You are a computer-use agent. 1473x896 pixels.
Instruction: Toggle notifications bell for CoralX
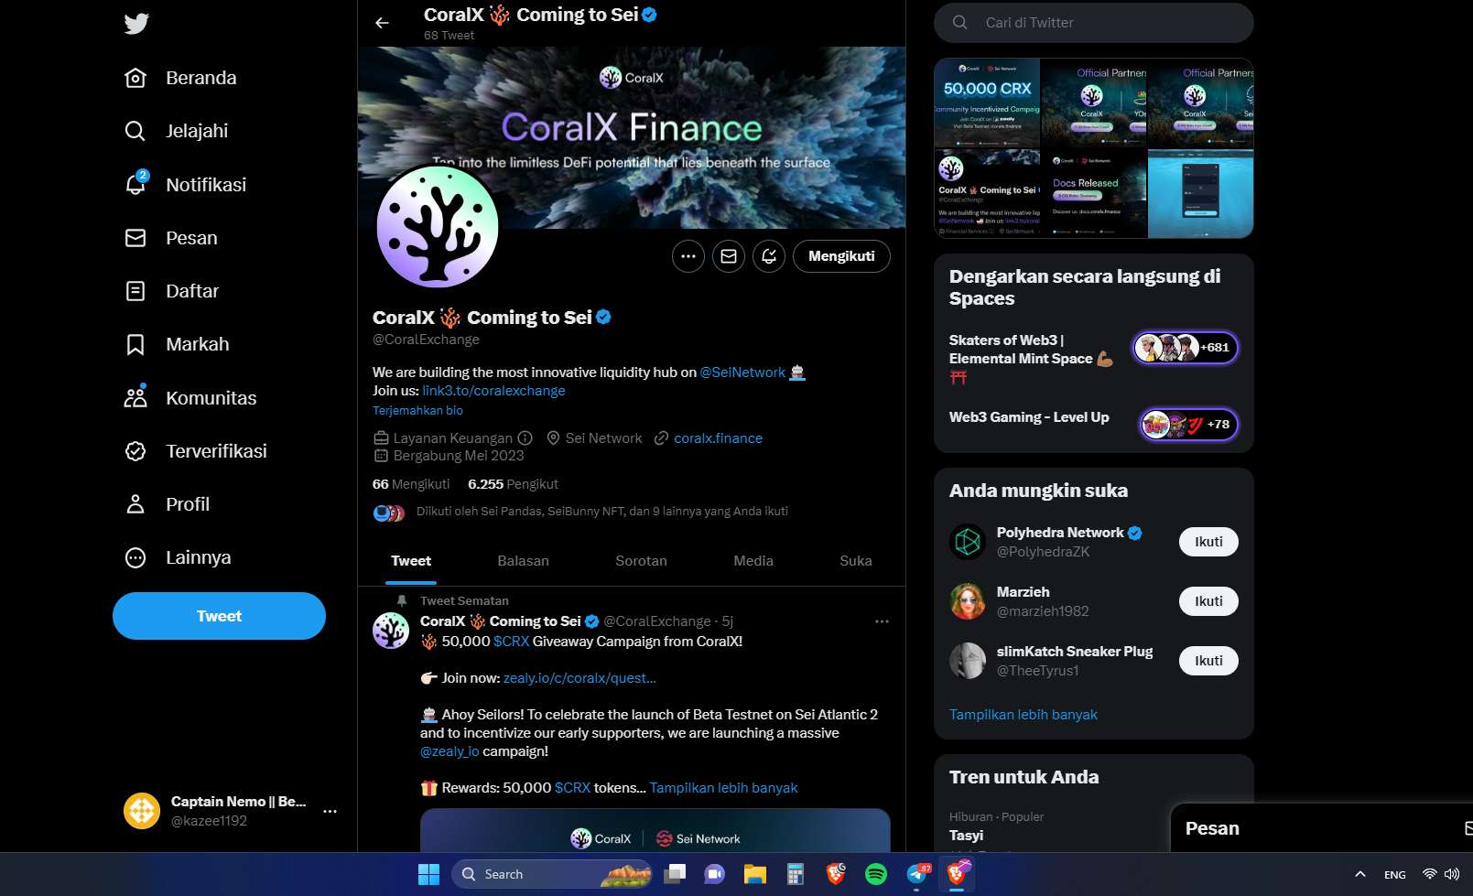tap(769, 256)
